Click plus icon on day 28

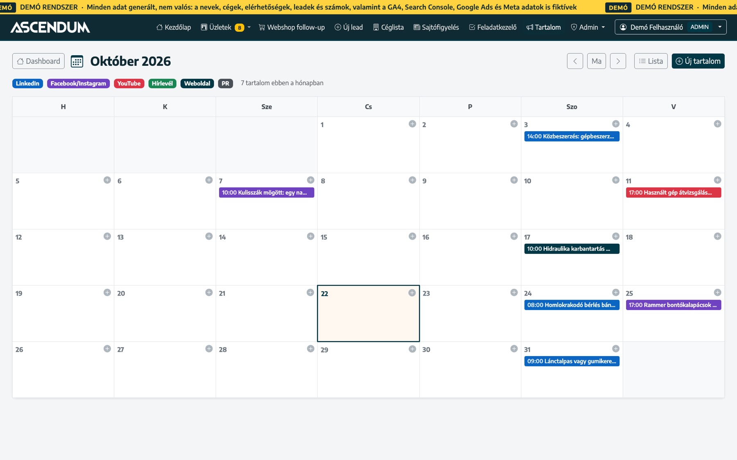(x=311, y=349)
